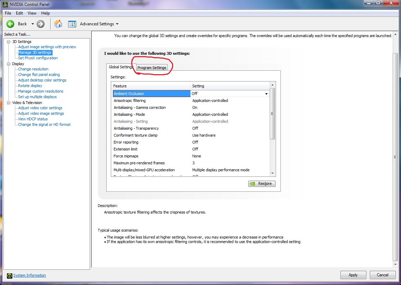Screen dimensions: 401x285
Task: Select the Antialiasing - Mode row
Action: (191, 114)
